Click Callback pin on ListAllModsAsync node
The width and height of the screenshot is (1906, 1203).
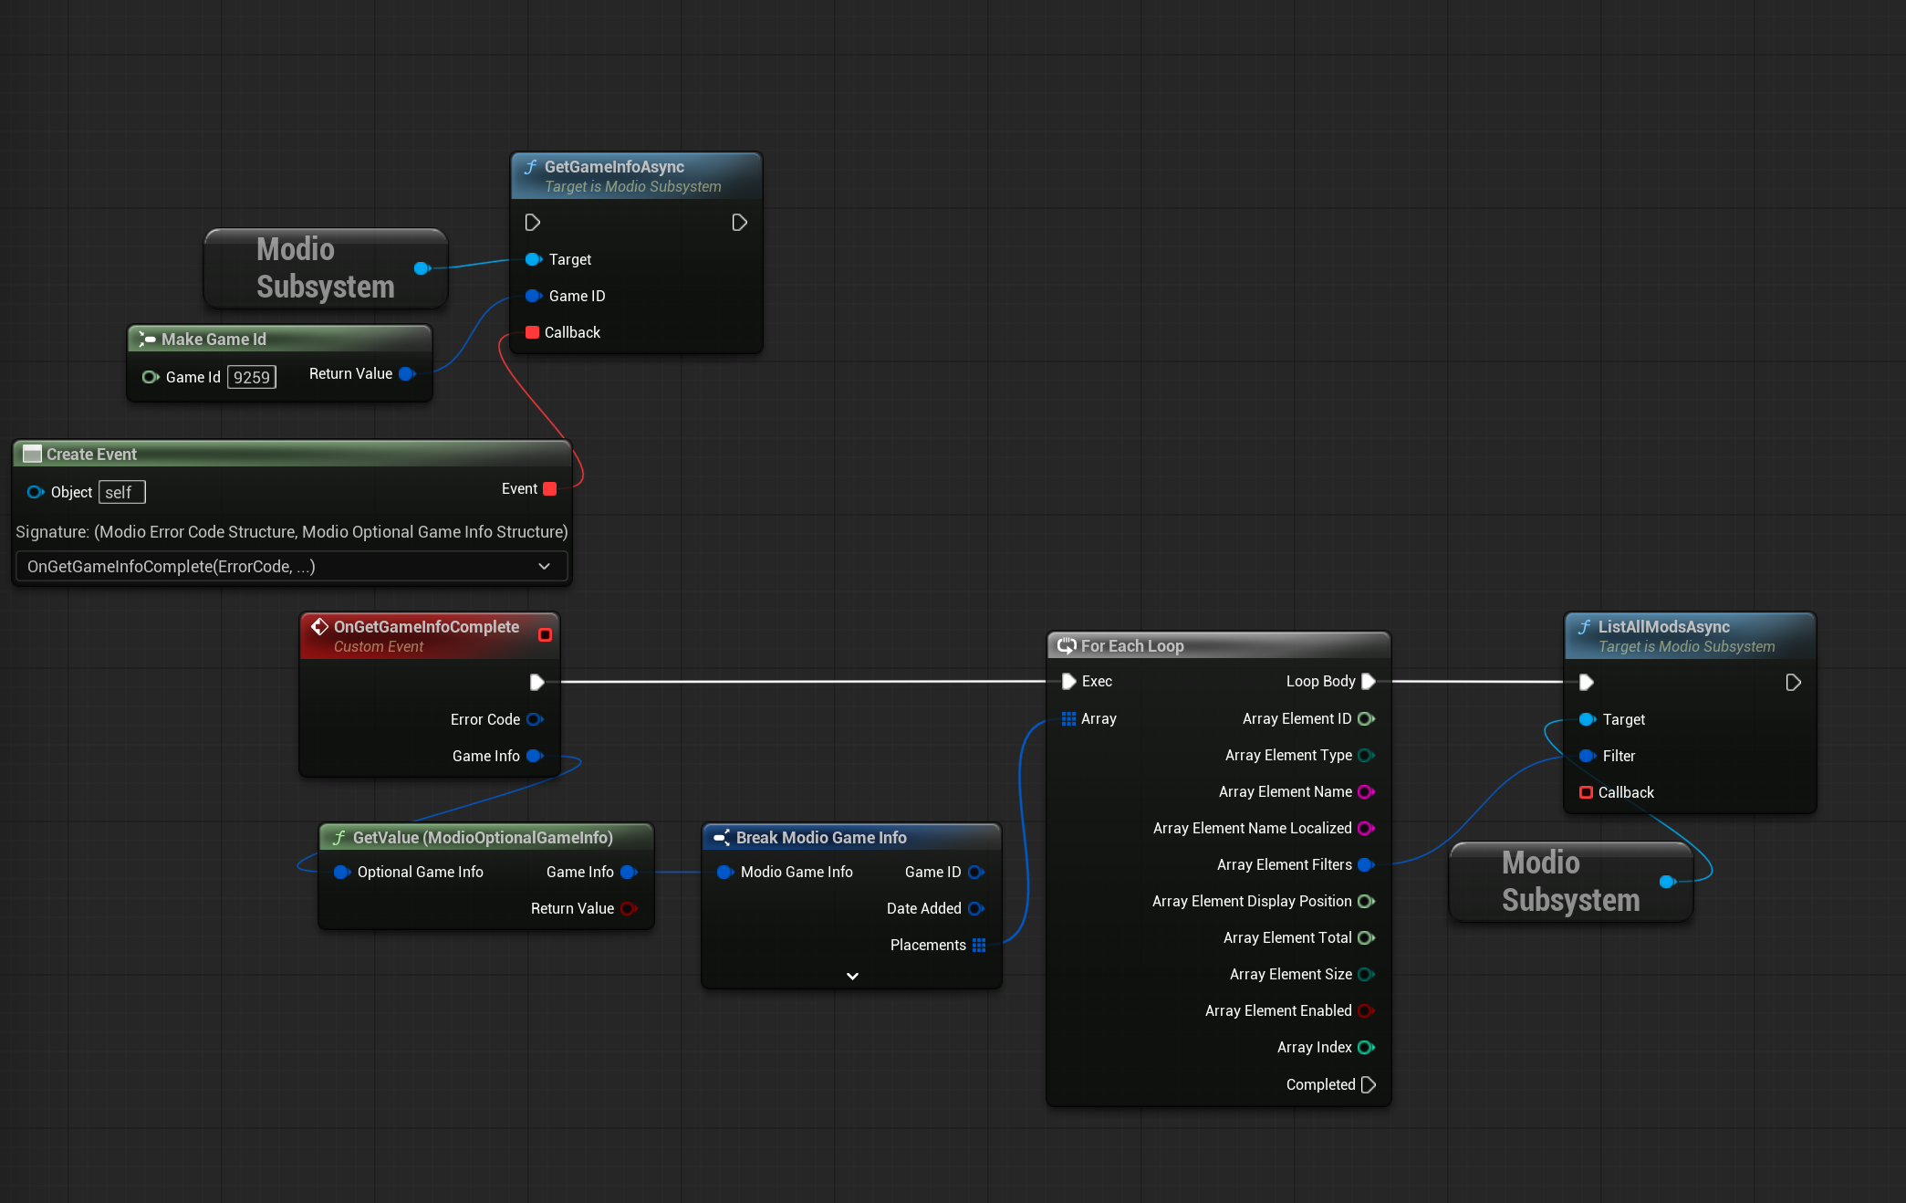coord(1587,792)
